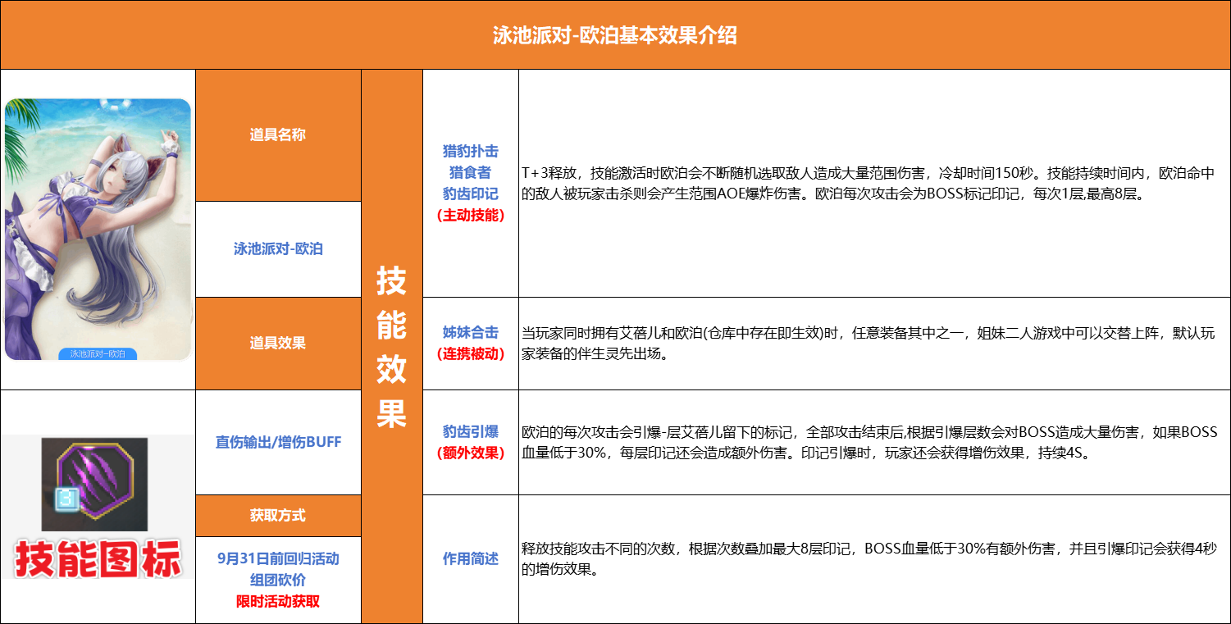Open the beach character card image
The width and height of the screenshot is (1231, 624).
coord(98,229)
